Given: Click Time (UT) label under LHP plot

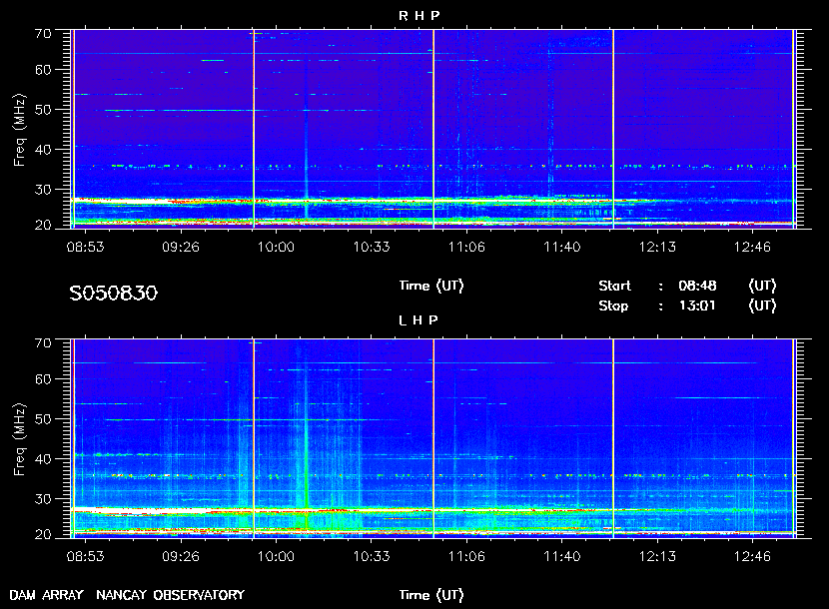Looking at the screenshot, I should coord(431,595).
